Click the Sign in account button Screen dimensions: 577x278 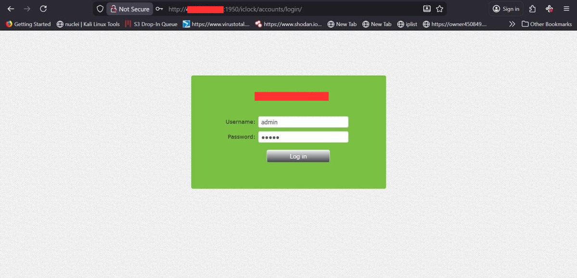point(506,9)
